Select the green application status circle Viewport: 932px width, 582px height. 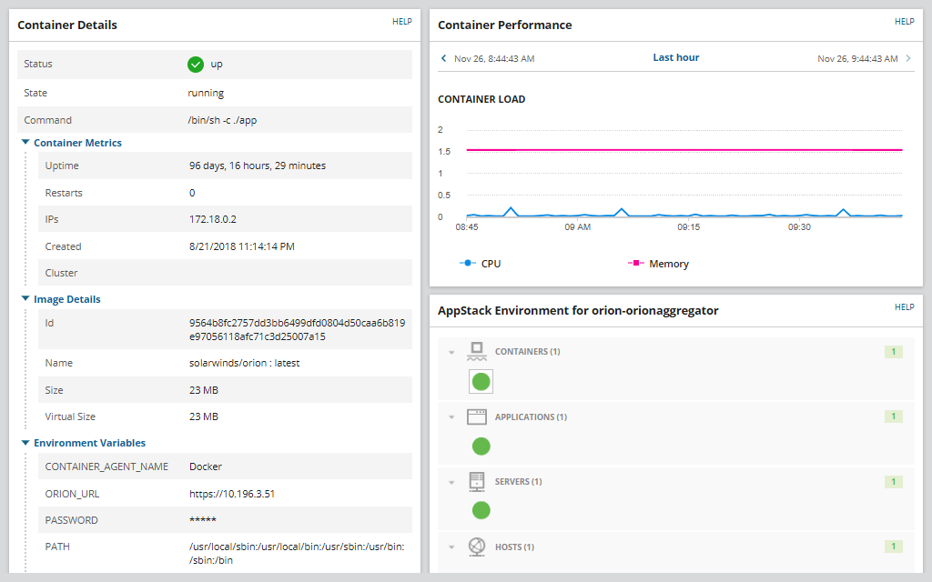click(481, 446)
